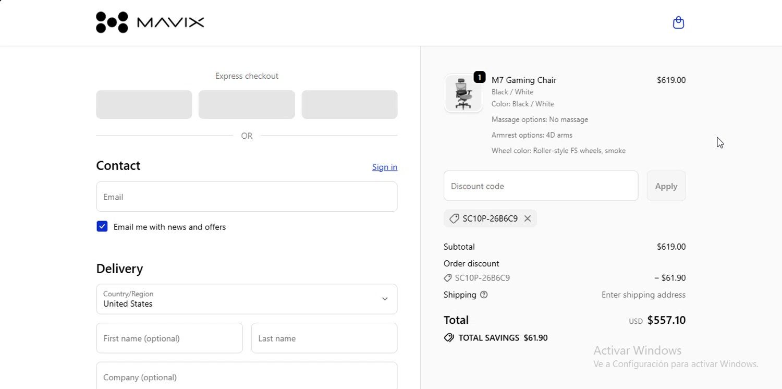Click the first express checkout button
The image size is (782, 389).
coord(144,104)
